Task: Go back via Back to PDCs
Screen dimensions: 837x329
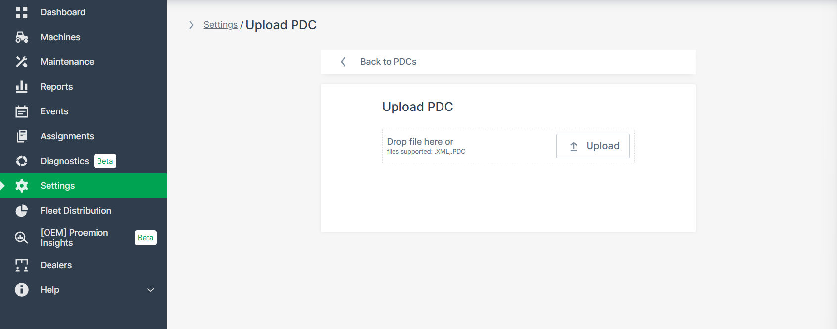Action: (x=388, y=62)
